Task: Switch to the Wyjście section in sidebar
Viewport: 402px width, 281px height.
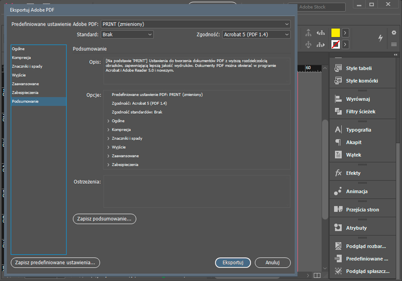Action: [x=39, y=75]
